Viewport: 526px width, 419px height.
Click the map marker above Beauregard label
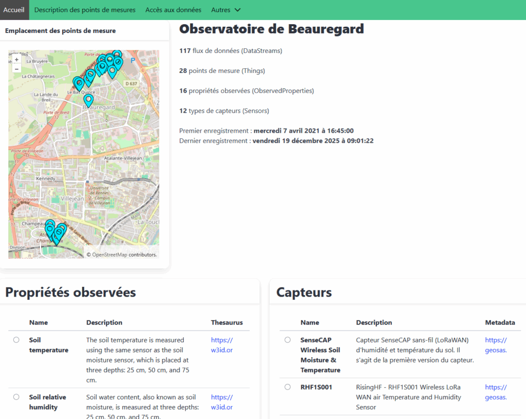click(x=88, y=100)
